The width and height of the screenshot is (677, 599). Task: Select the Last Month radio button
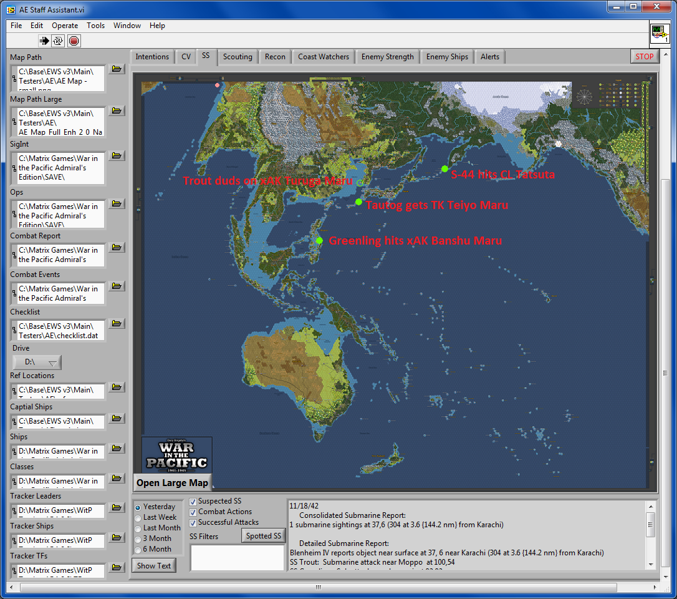pyautogui.click(x=138, y=528)
